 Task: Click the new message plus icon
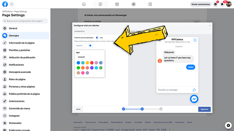(x=228, y=125)
